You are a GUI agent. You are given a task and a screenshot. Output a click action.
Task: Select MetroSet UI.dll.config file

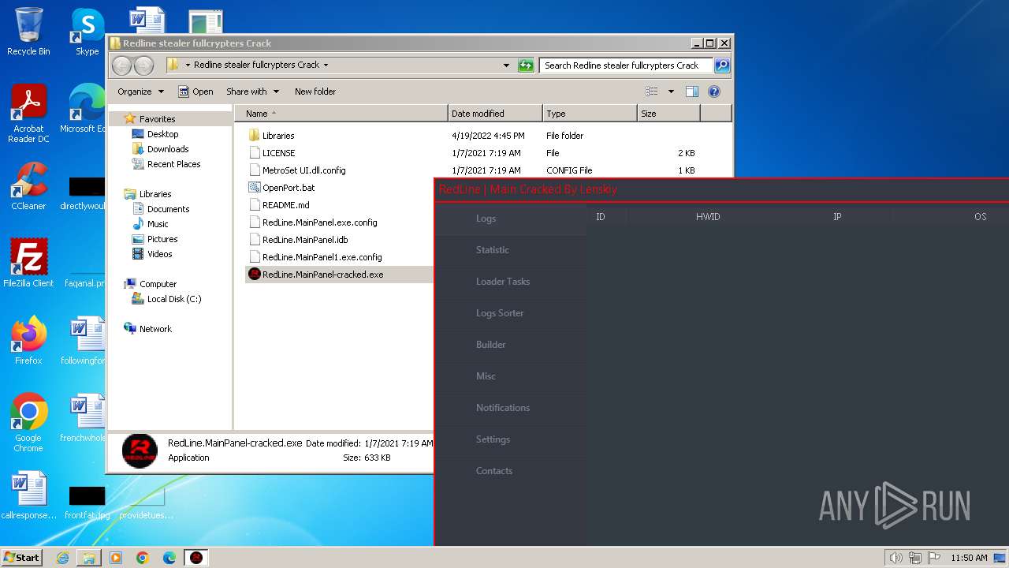coord(303,170)
